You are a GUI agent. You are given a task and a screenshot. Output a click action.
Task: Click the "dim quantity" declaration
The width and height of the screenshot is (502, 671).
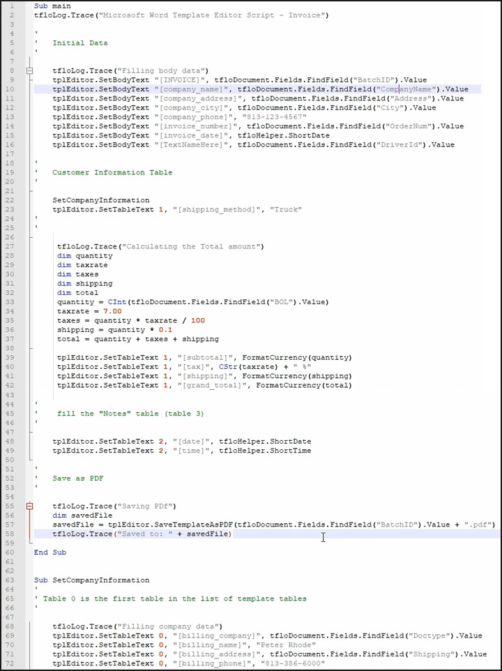(x=85, y=256)
